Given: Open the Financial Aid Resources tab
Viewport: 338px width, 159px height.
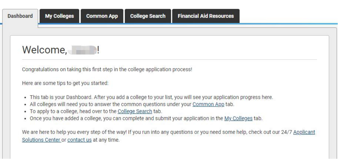Looking at the screenshot, I should (206, 16).
